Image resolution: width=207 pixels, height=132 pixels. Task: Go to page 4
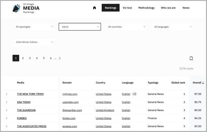point(37,58)
